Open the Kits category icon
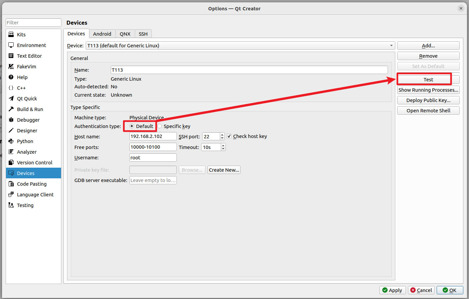The height and width of the screenshot is (299, 469). [11, 35]
